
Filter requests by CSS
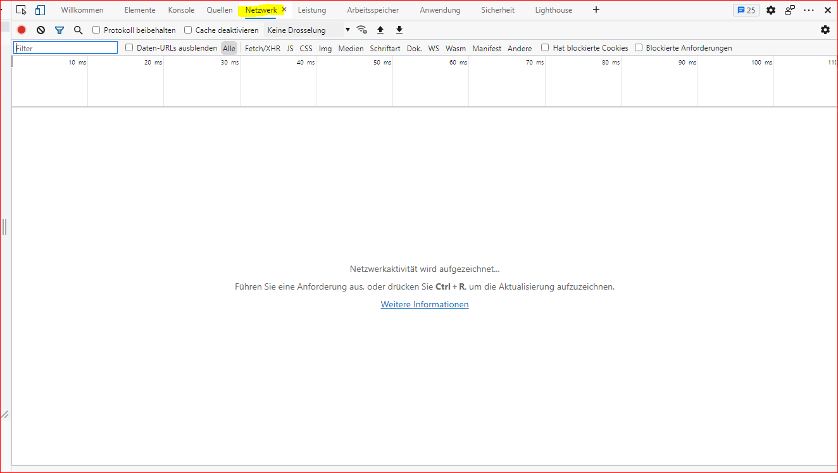[306, 48]
